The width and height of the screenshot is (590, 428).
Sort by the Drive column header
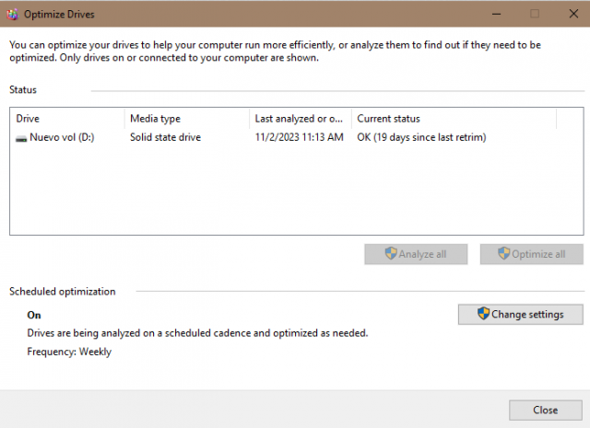tap(66, 119)
